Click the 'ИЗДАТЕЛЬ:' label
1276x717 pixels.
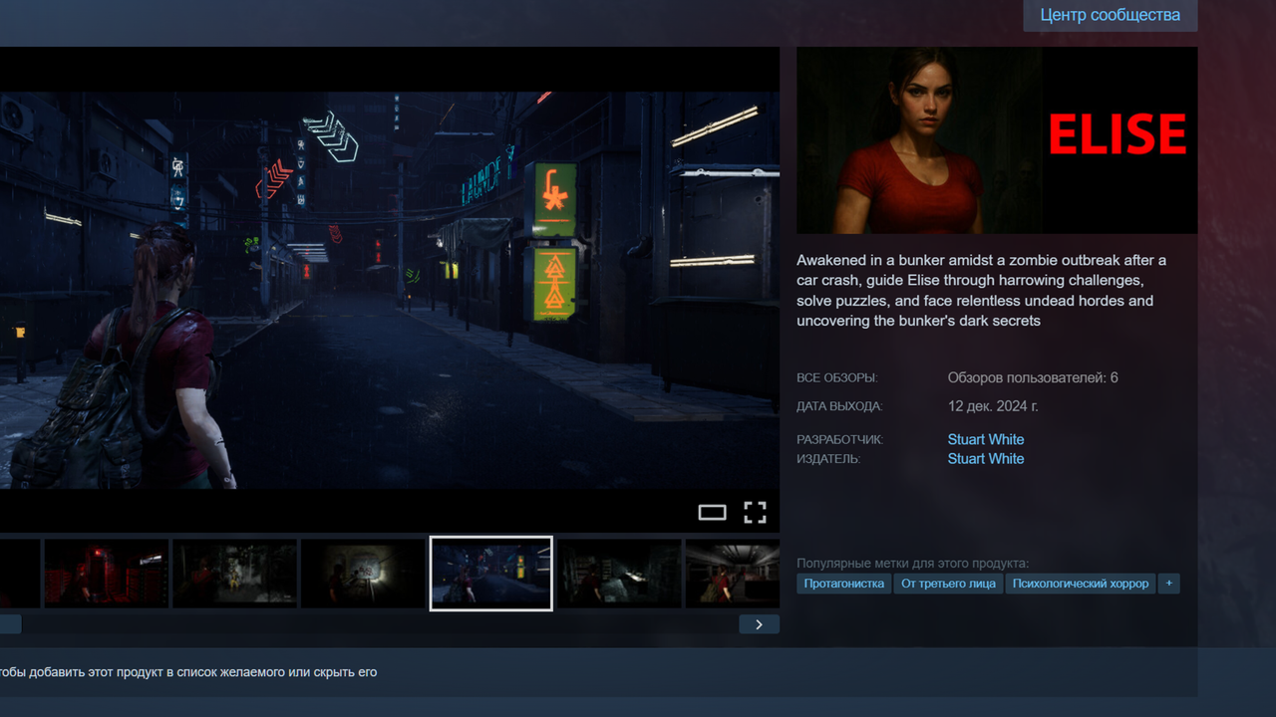[828, 459]
